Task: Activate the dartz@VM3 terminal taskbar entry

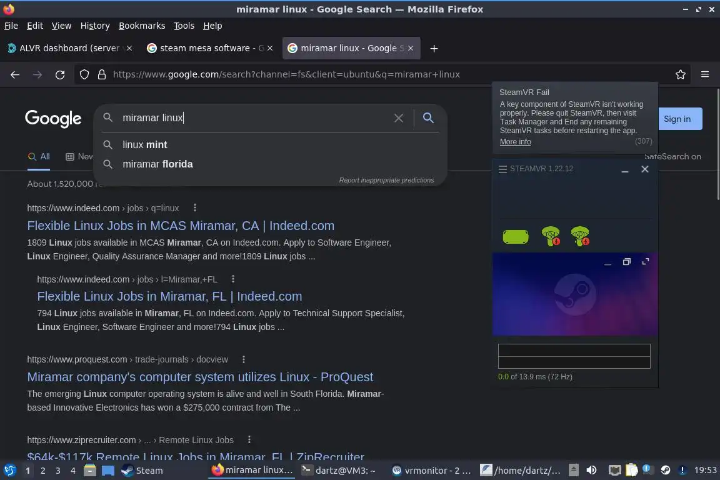Action: point(339,471)
